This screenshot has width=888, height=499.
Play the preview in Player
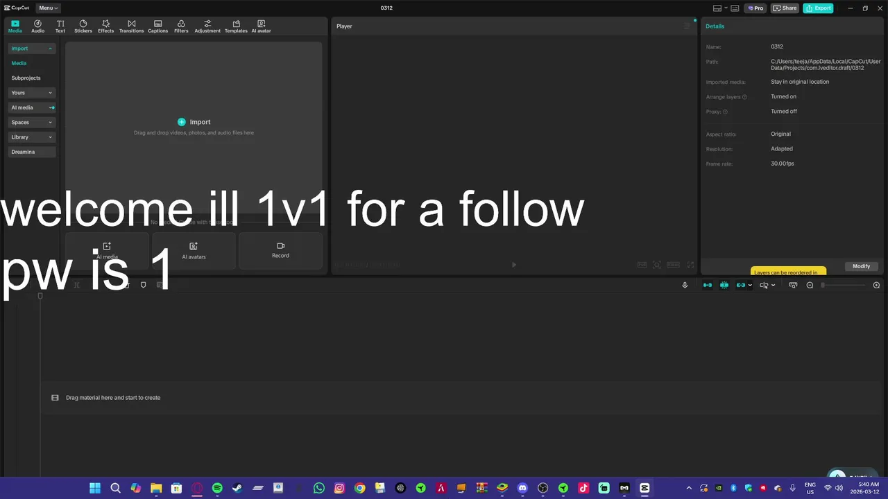coord(513,265)
